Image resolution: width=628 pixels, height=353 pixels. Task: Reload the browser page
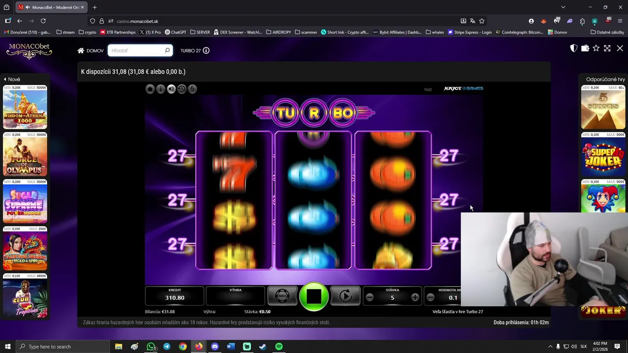[x=43, y=21]
